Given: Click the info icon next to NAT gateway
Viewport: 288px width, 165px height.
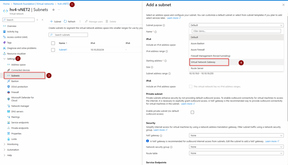Looking at the screenshot, I should 161,136.
